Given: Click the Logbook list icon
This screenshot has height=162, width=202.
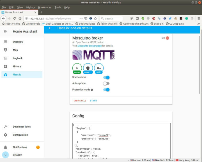Looking at the screenshot, I should (5, 58).
